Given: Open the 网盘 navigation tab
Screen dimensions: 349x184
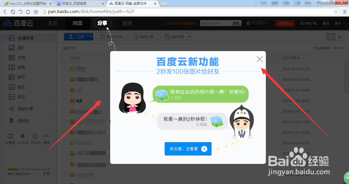Looking at the screenshot, I should pyautogui.click(x=78, y=23).
